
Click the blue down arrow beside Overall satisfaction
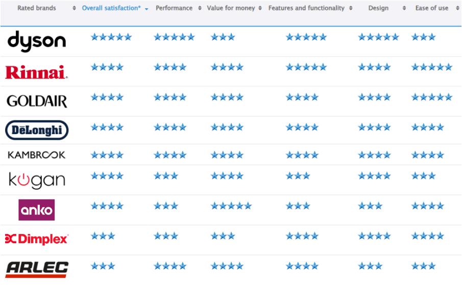147,9
